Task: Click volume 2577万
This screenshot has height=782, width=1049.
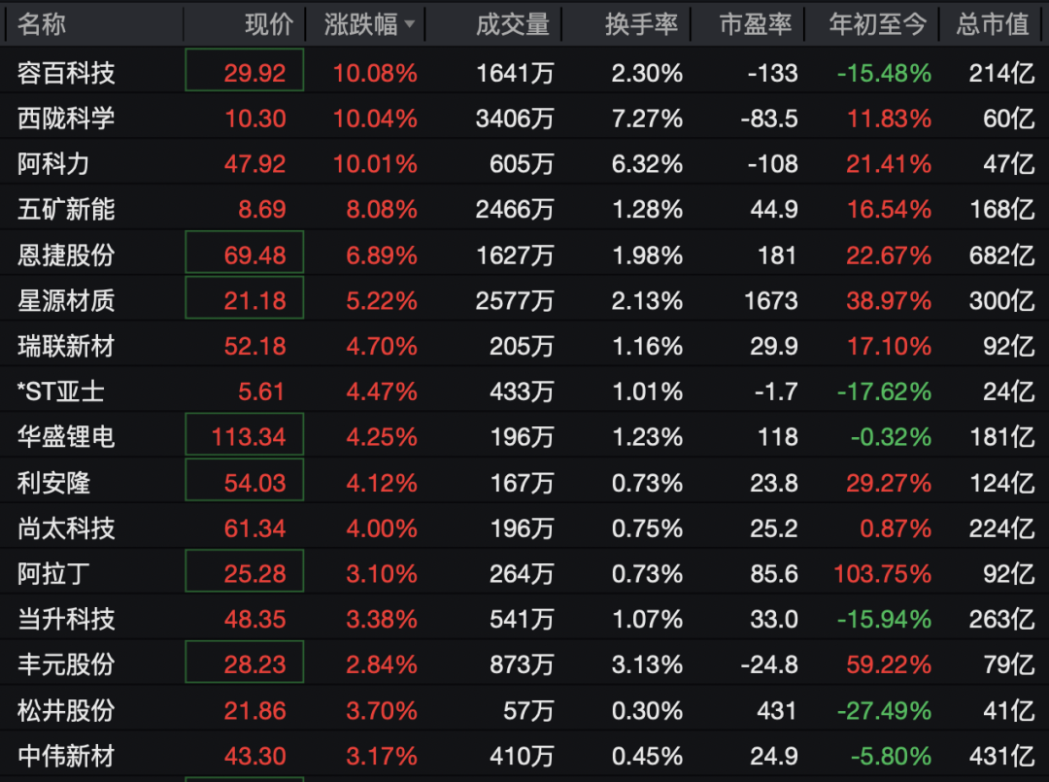Action: 515,300
